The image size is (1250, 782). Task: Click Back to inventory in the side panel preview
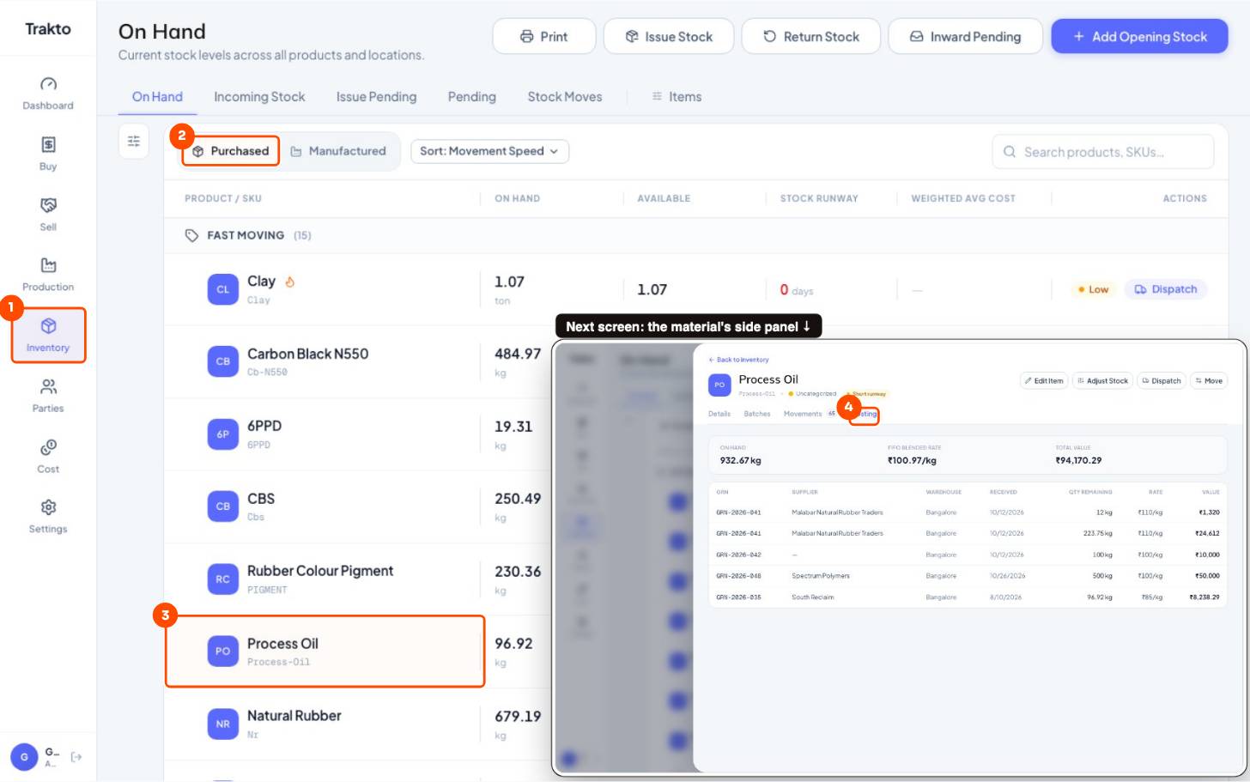click(739, 360)
